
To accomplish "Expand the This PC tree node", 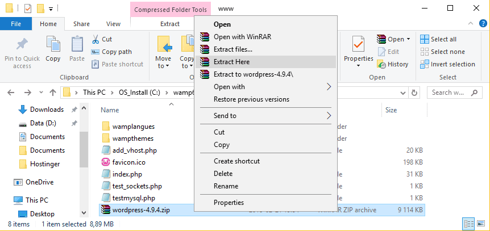I will coord(7,200).
